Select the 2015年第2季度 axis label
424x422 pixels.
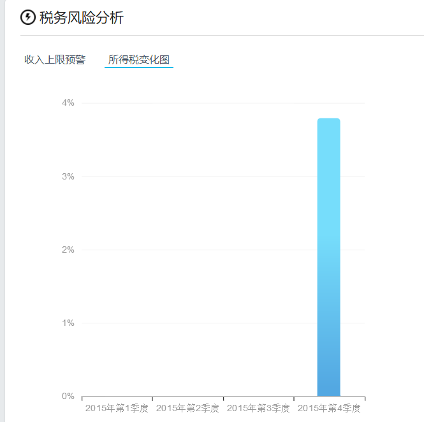[187, 407]
